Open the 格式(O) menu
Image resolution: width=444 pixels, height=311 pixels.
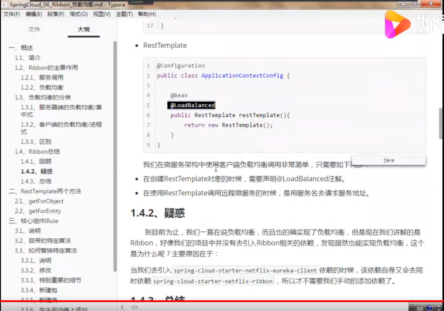[79, 14]
